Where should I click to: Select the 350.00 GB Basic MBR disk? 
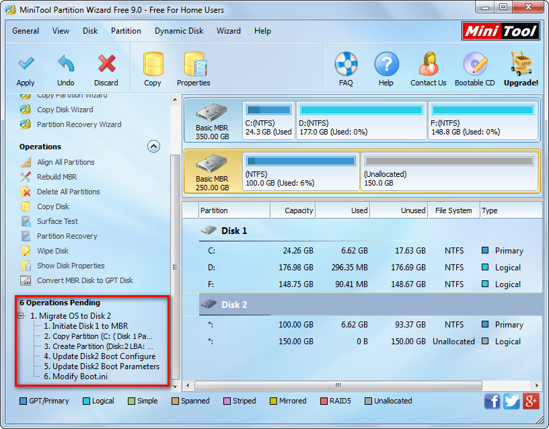click(213, 121)
